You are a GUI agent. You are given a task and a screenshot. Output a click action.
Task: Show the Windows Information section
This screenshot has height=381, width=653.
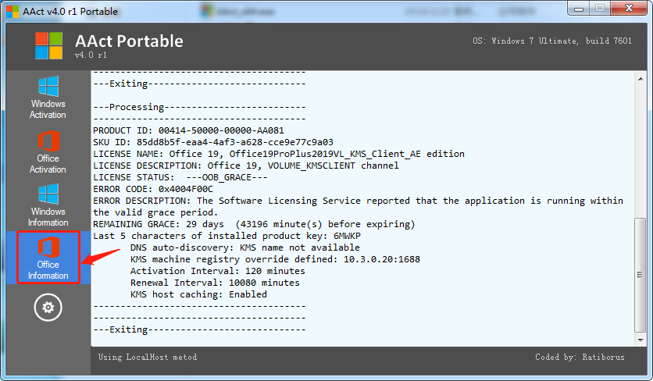[x=48, y=205]
